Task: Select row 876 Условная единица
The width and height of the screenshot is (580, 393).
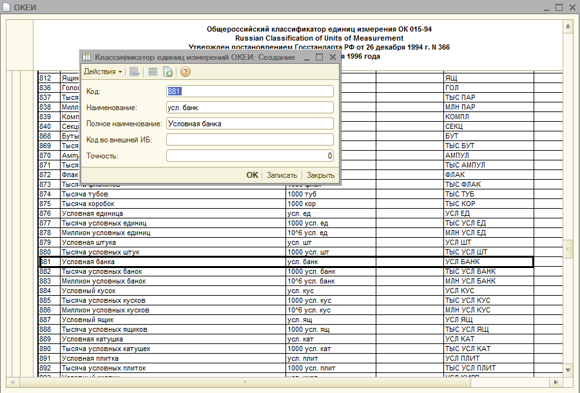Action: (129, 213)
